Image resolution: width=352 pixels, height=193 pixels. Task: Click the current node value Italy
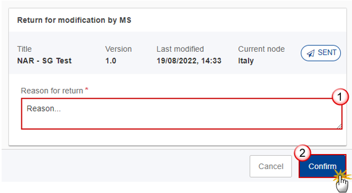click(x=246, y=61)
